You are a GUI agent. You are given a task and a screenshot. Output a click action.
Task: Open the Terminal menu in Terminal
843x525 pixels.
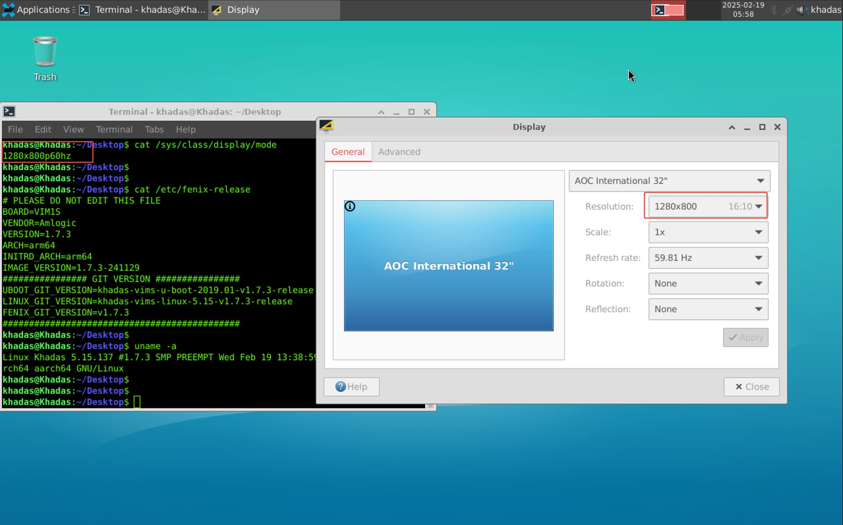pos(114,129)
